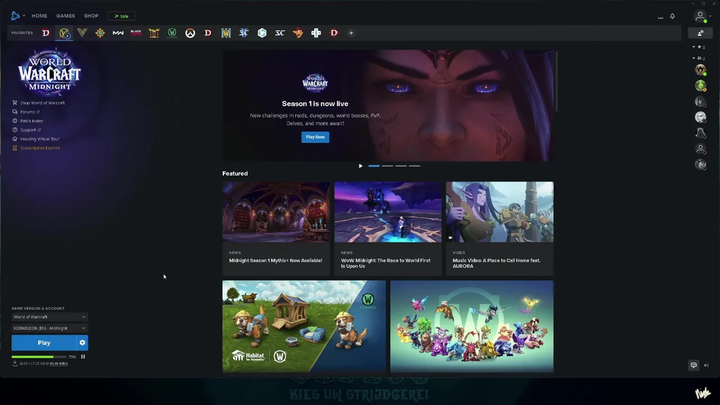Click the 90.46 MB/s download speed

point(58,364)
